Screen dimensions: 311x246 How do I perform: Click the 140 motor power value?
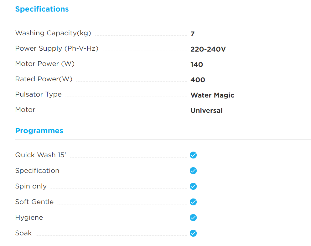(197, 65)
